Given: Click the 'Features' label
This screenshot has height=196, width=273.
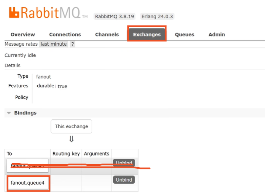Looking at the screenshot, I should (x=18, y=85).
